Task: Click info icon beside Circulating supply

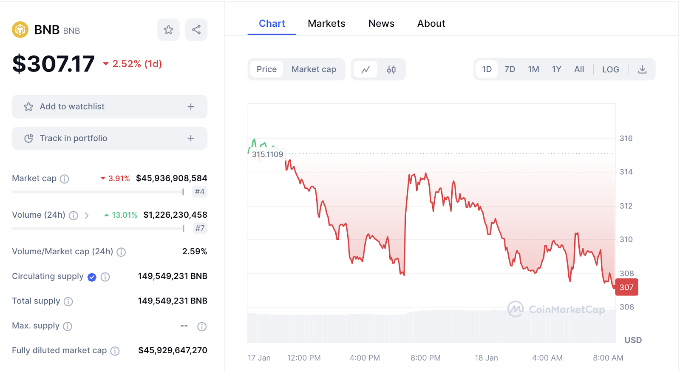Action: pyautogui.click(x=105, y=277)
